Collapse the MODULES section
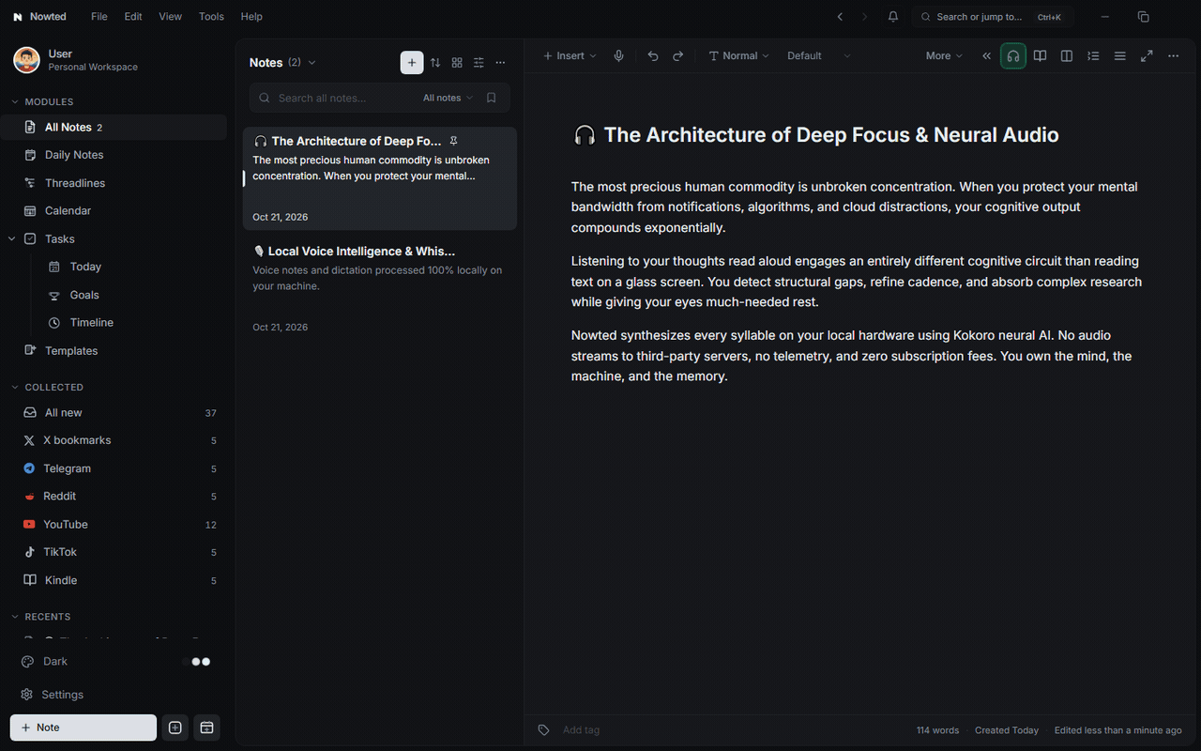The width and height of the screenshot is (1201, 751). (42, 101)
